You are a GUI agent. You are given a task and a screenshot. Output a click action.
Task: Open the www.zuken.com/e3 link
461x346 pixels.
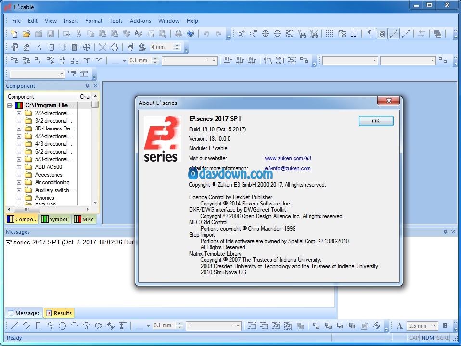(x=288, y=158)
